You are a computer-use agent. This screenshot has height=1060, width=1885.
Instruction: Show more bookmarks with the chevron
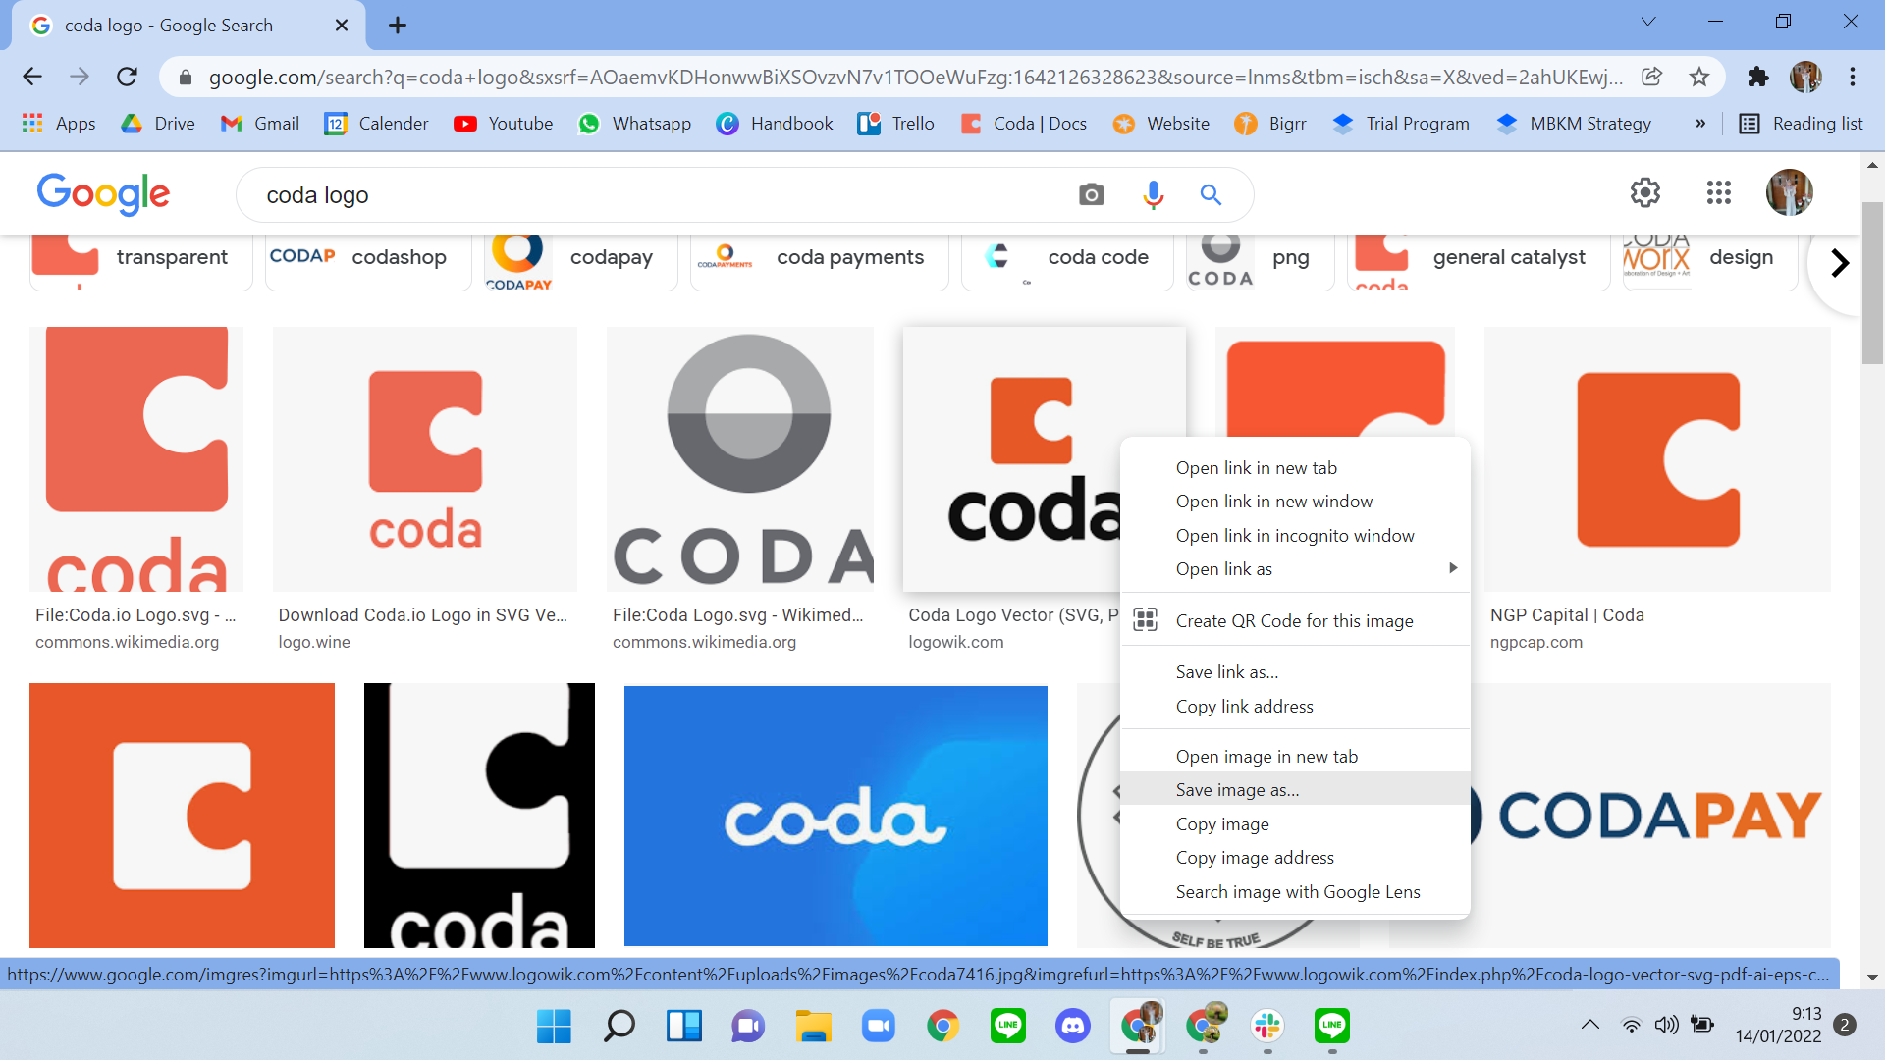pyautogui.click(x=1700, y=123)
